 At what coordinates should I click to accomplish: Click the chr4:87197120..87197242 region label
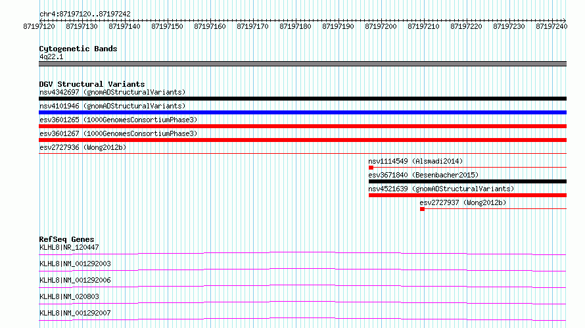[85, 14]
